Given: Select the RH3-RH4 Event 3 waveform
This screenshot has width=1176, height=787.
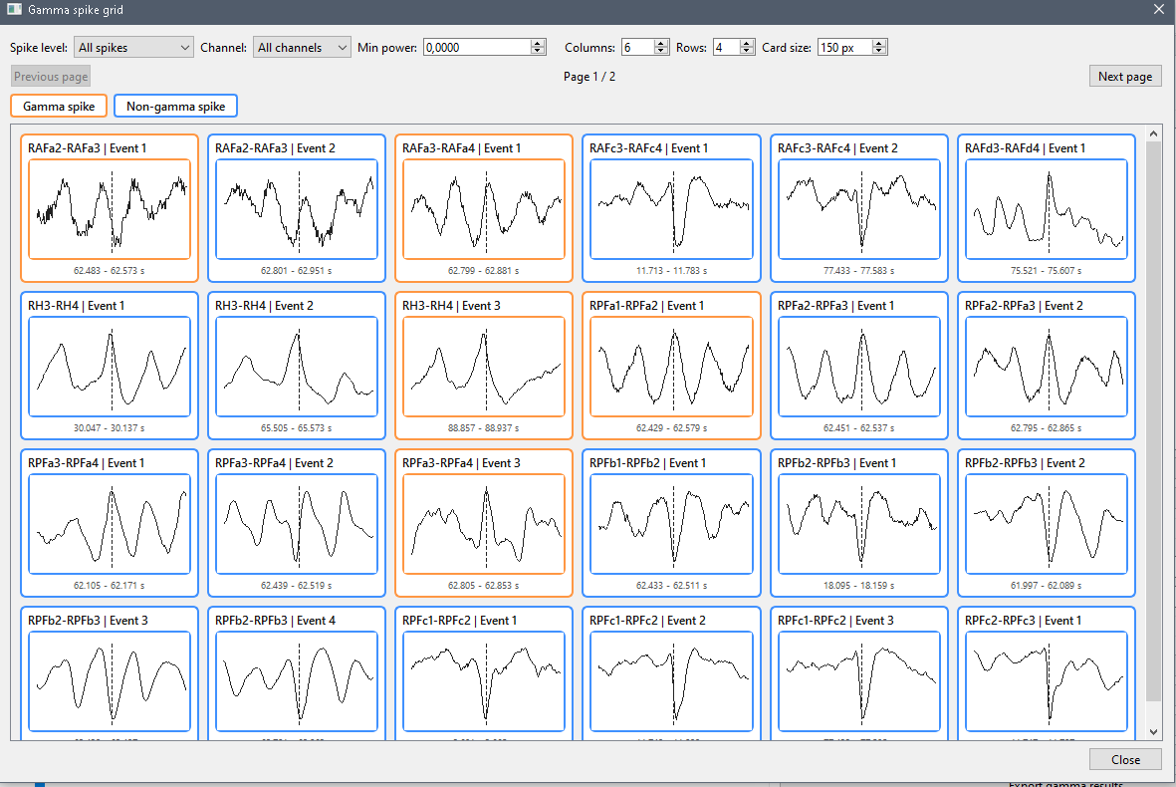Looking at the screenshot, I should click(484, 367).
